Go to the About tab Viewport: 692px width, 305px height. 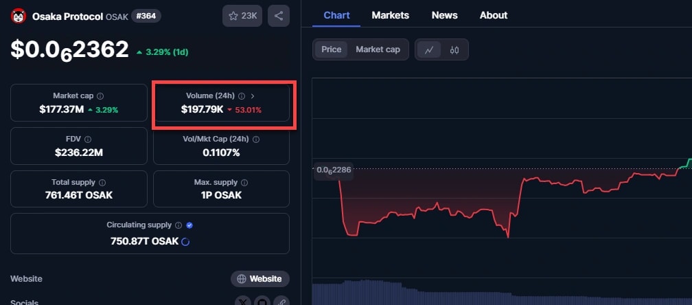493,15
